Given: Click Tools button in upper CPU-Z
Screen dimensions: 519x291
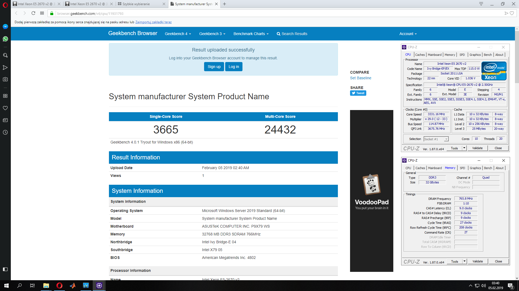Looking at the screenshot, I should point(454,148).
